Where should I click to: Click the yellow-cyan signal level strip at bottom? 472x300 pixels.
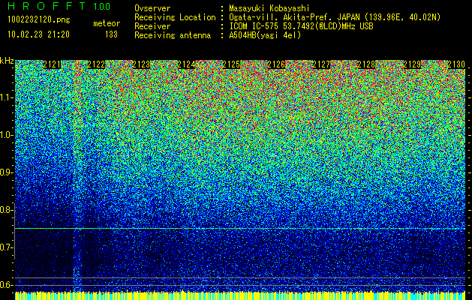click(x=240, y=295)
